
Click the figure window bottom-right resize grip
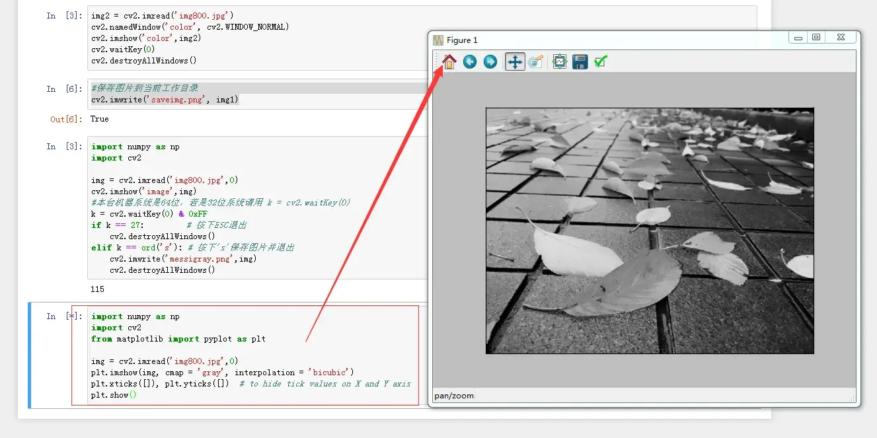[852, 398]
